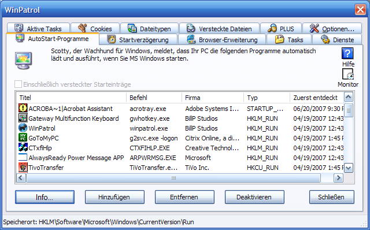Open the Cookies tab
The width and height of the screenshot is (370, 230).
[95, 28]
